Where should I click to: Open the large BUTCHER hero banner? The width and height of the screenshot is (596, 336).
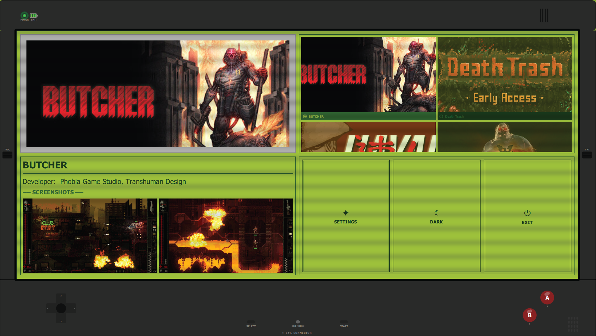158,94
